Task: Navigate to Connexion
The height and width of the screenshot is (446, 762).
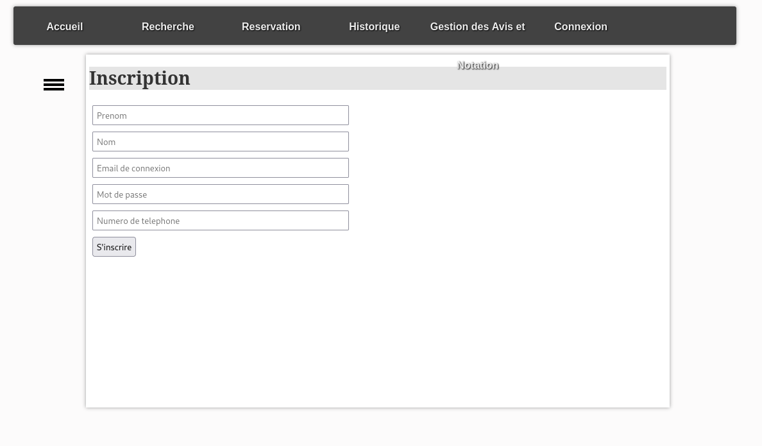Action: pyautogui.click(x=580, y=27)
